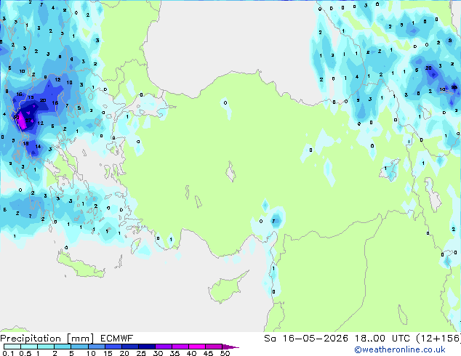461x356 pixels.
Task: Click the 0.5–1 mm legend color box
Action: click(x=29, y=347)
